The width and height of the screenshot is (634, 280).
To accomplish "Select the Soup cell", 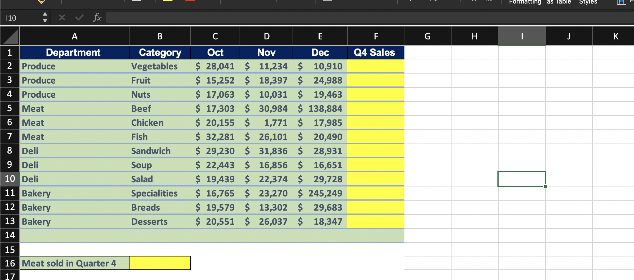I will click(160, 165).
